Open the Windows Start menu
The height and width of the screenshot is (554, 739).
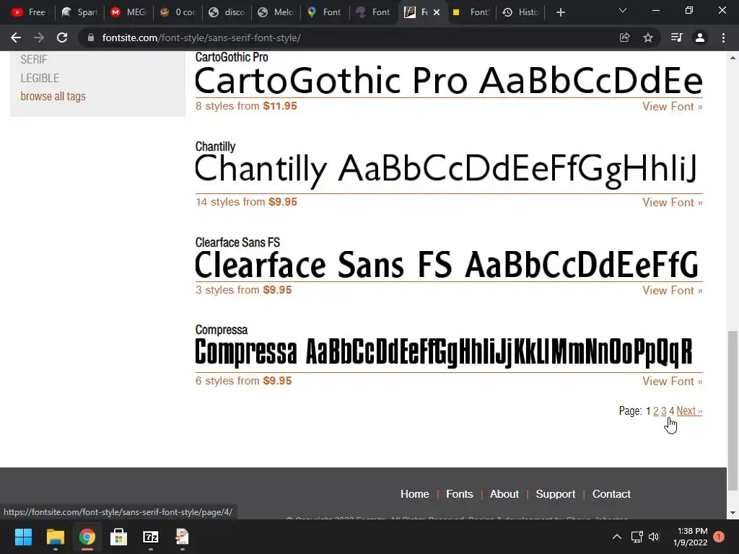[x=23, y=537]
